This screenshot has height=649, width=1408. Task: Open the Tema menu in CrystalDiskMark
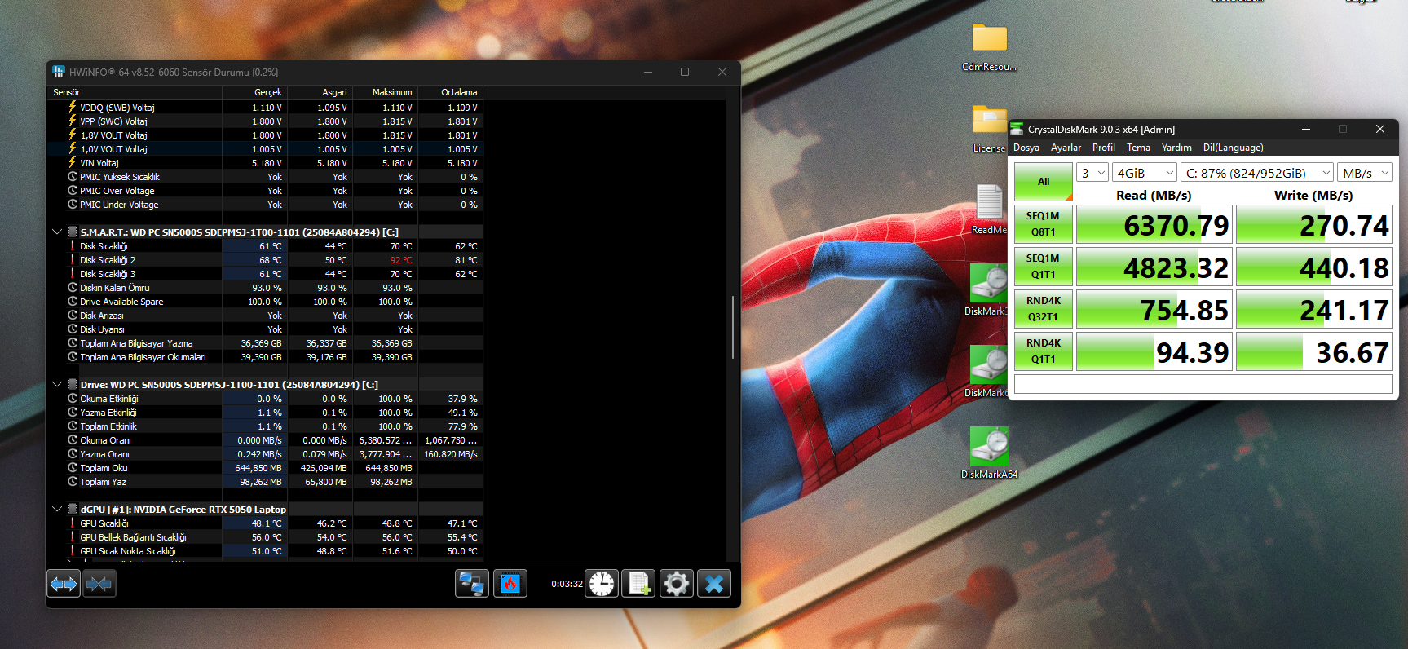coord(1138,148)
